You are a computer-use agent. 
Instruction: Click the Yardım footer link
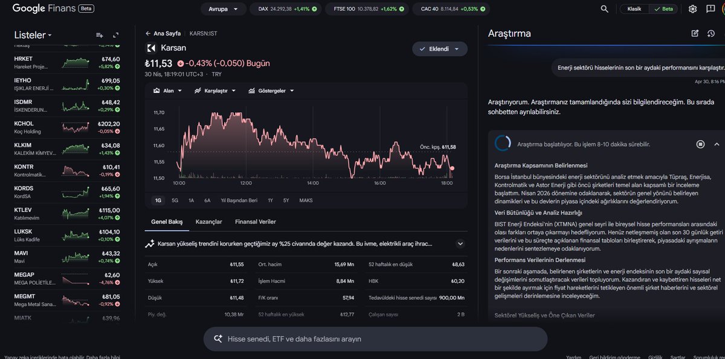[574, 357]
